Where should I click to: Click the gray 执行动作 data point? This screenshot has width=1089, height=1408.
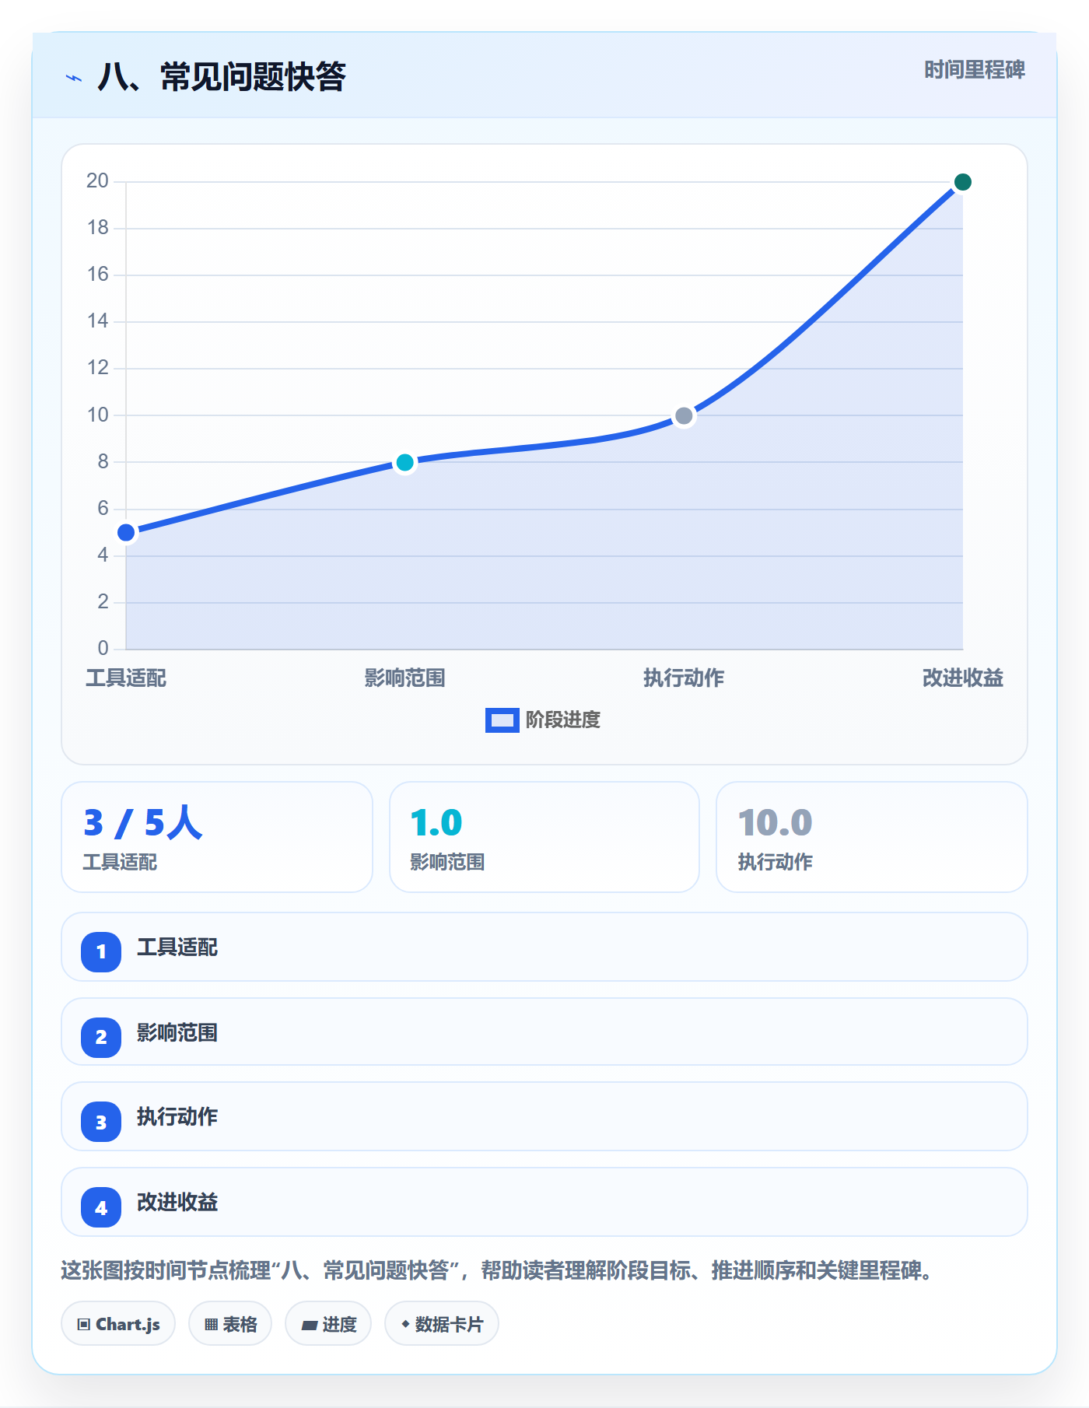(x=684, y=416)
